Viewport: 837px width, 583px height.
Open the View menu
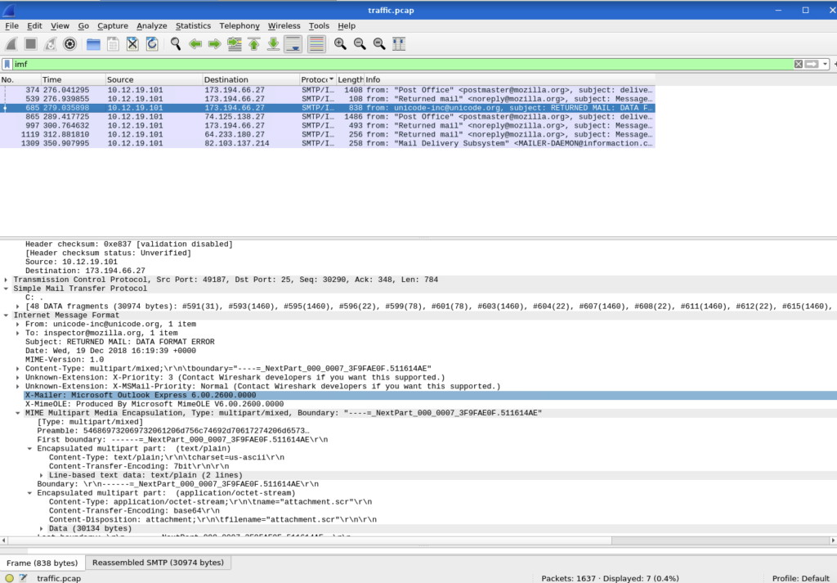60,25
